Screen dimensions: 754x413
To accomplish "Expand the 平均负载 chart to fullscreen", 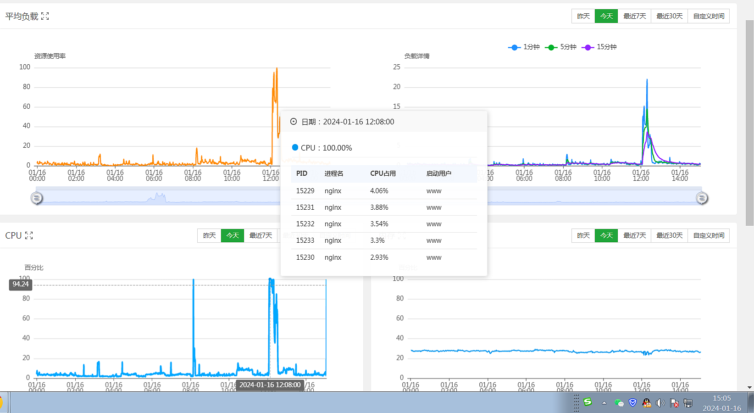I will click(45, 16).
